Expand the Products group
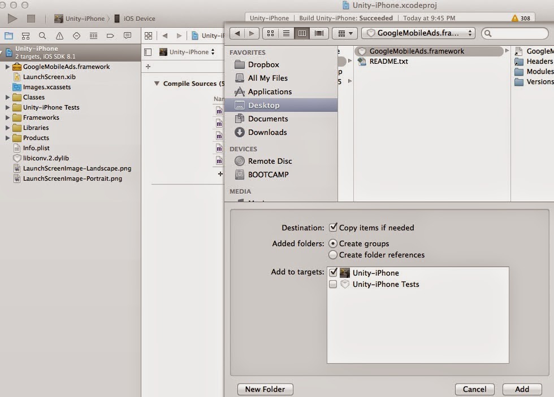This screenshot has height=397, width=554. pos(7,138)
